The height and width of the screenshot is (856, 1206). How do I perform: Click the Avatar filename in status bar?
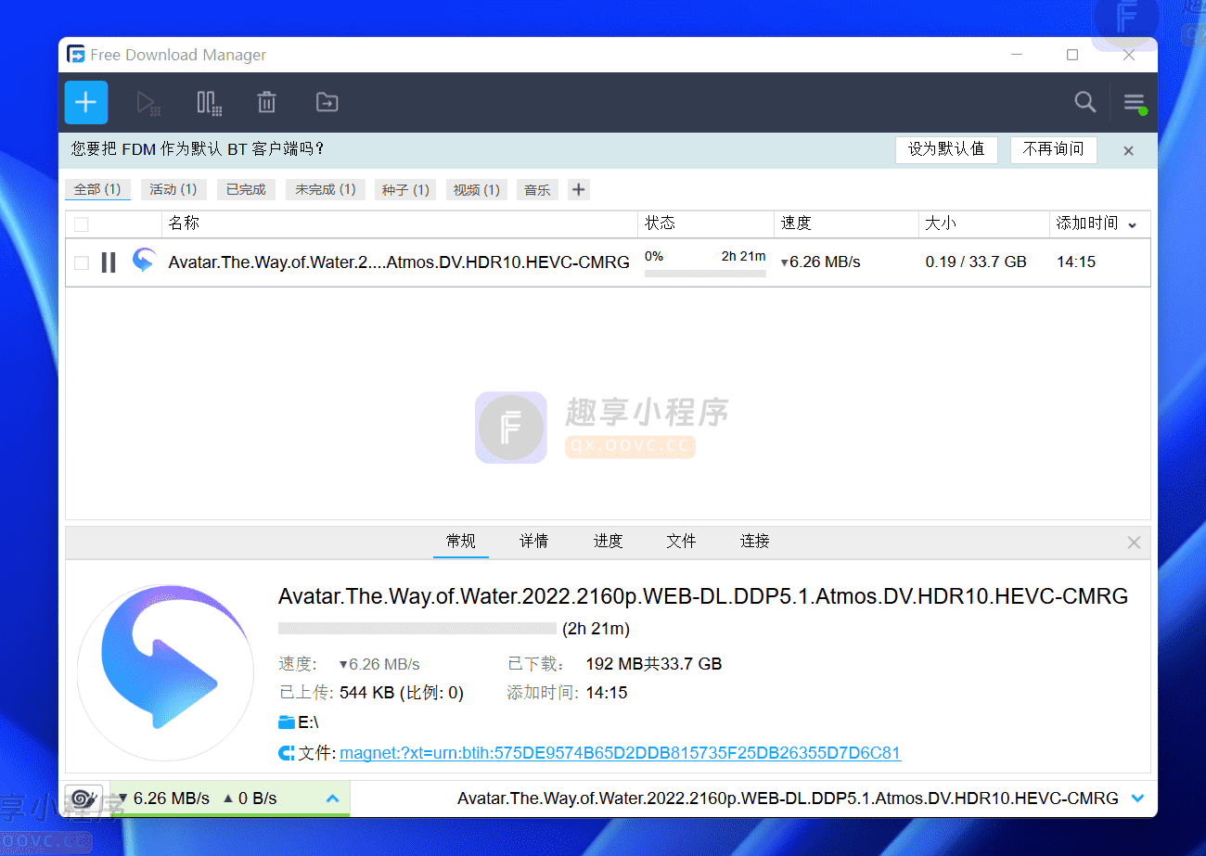[x=788, y=798]
